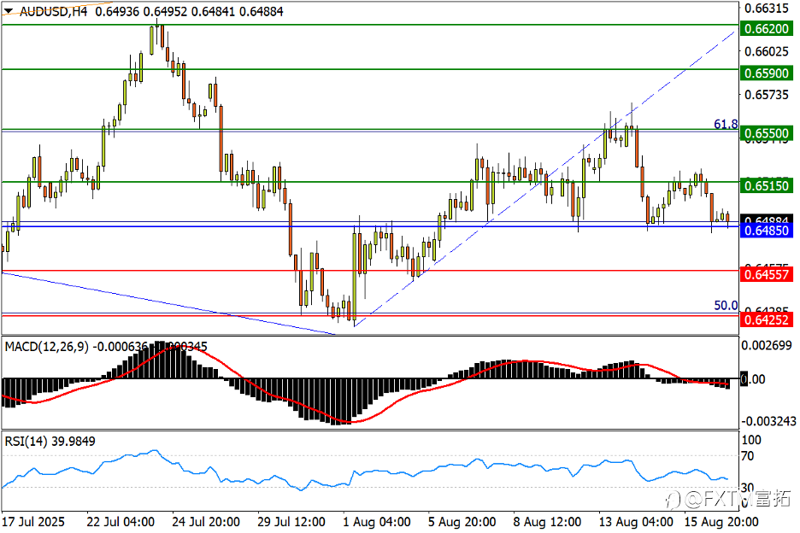The height and width of the screenshot is (533, 800).
Task: Select the RSI scale level 100
Action: coord(751,440)
